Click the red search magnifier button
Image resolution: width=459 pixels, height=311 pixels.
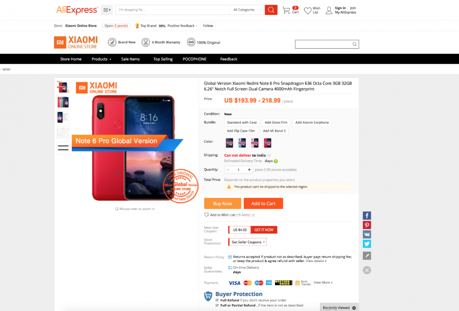pos(271,10)
